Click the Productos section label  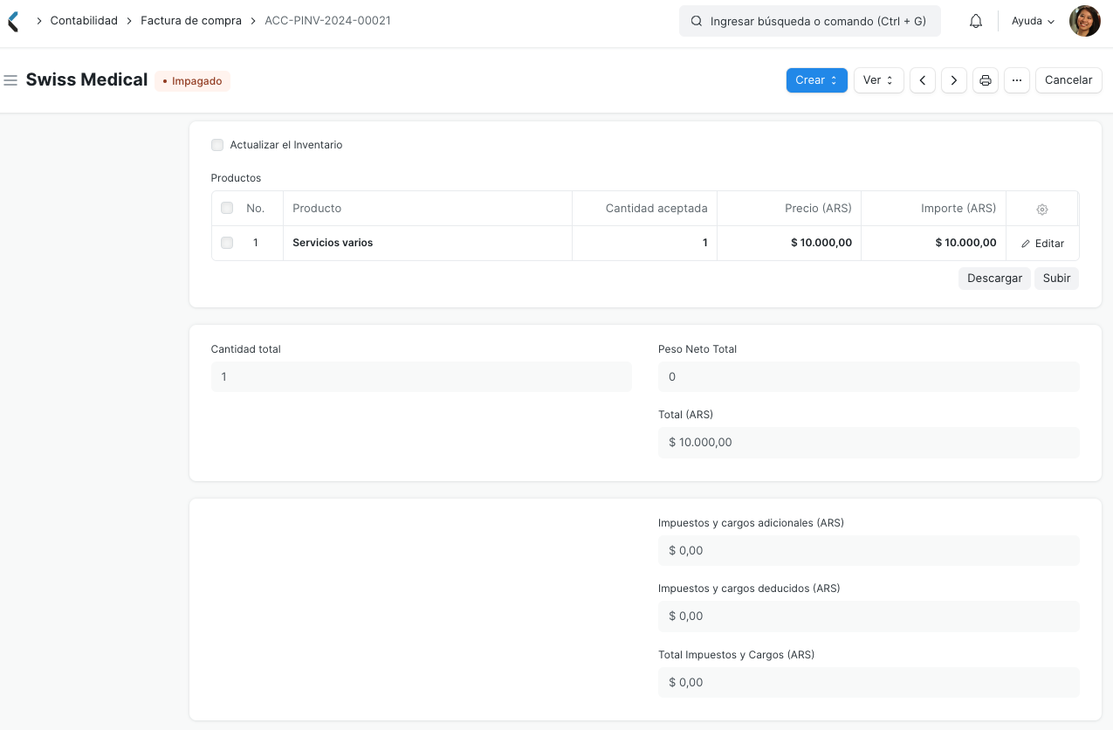click(236, 178)
